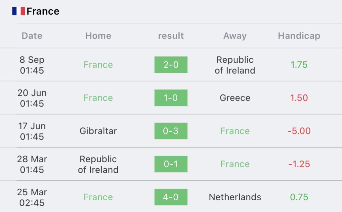The width and height of the screenshot is (342, 212).
Task: Select the Home column header
Action: 98,36
